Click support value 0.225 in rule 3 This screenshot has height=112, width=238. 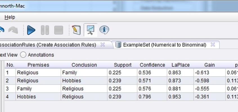click(122, 88)
